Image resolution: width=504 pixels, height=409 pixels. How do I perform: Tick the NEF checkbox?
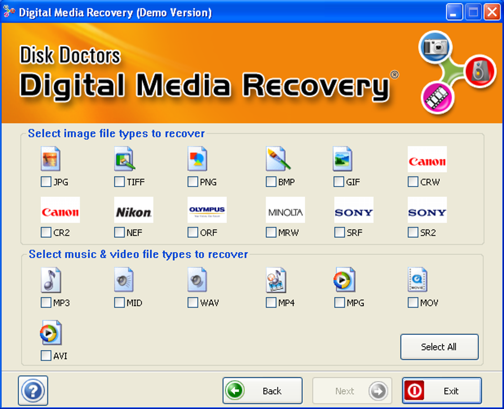tap(119, 232)
